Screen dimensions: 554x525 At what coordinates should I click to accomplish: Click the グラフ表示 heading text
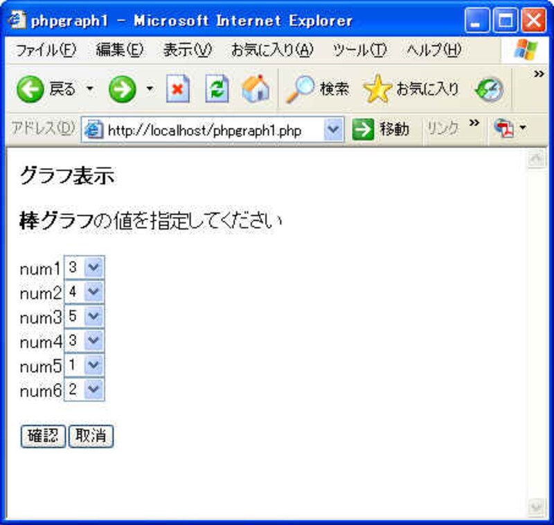(x=67, y=176)
